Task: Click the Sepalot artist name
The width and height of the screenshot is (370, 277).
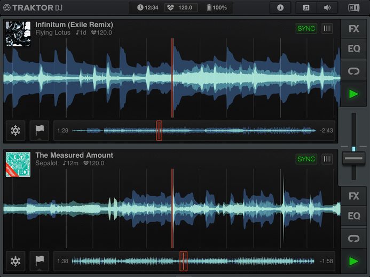Action: coord(46,163)
